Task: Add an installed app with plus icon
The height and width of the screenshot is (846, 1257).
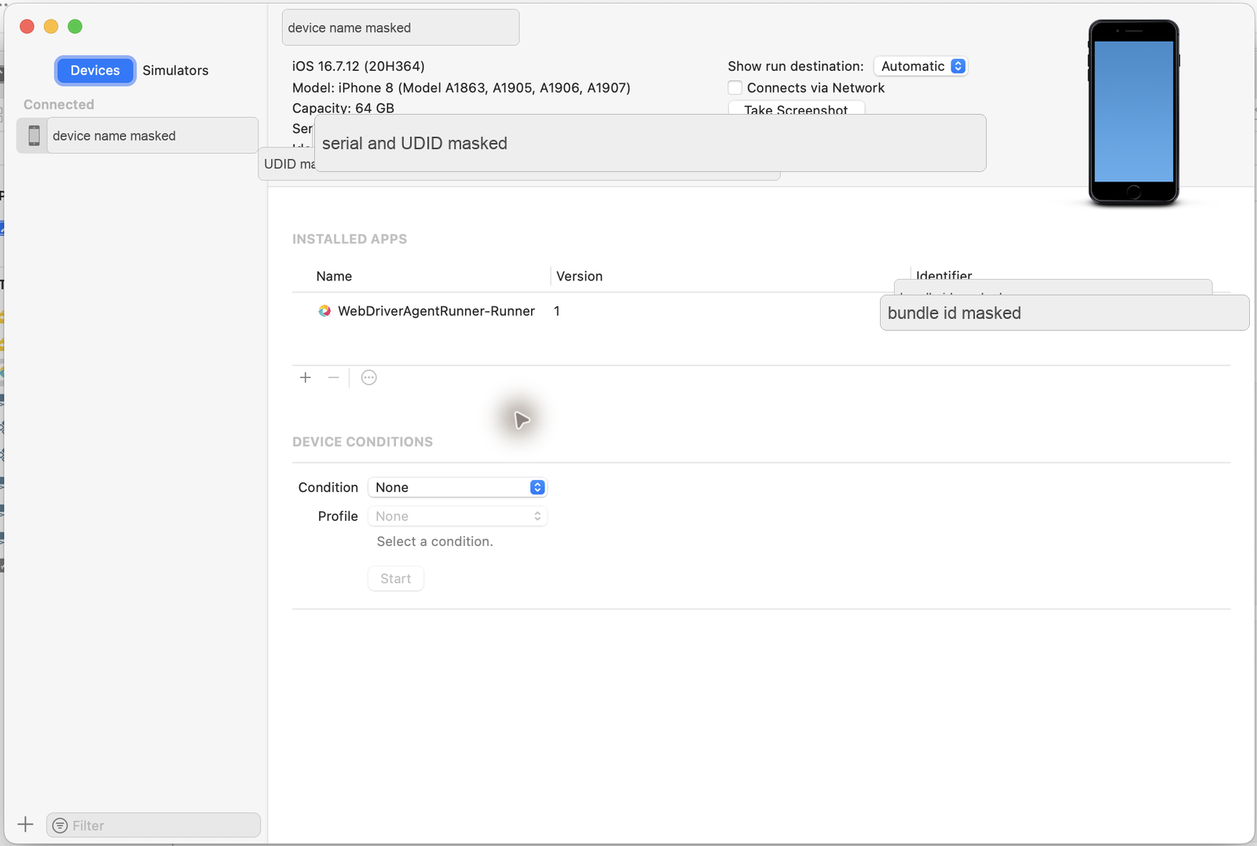Action: (306, 378)
